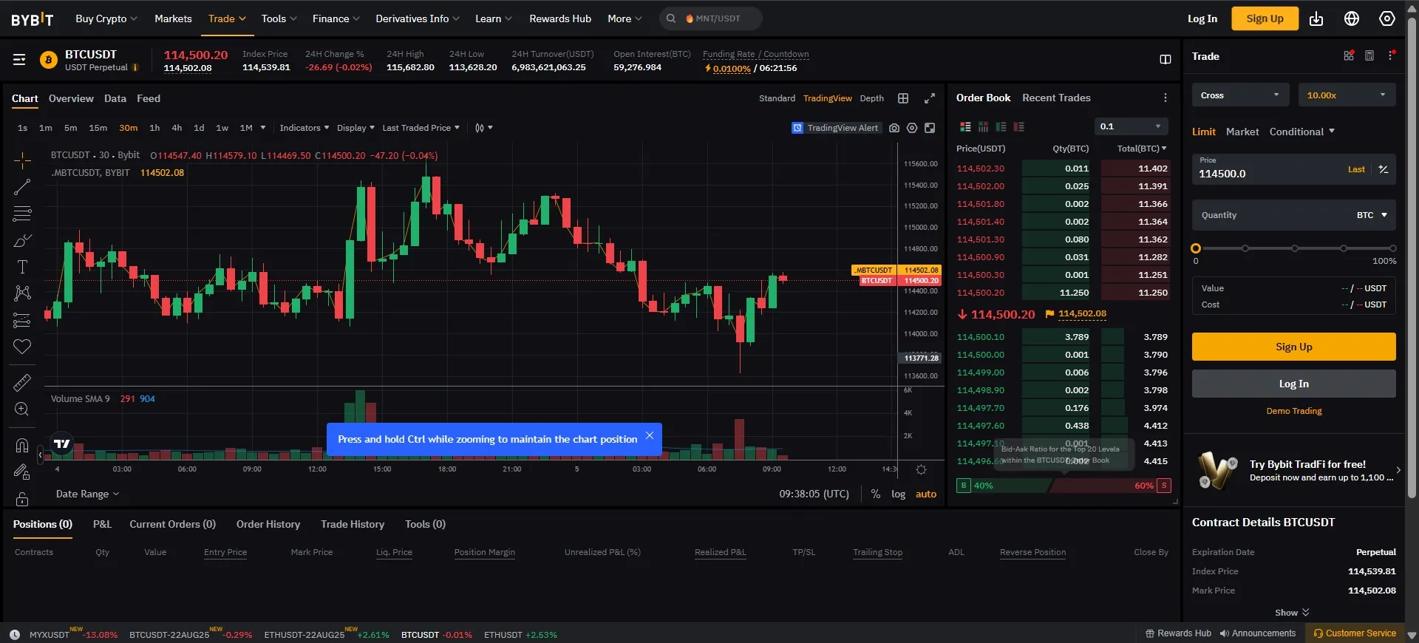Viewport: 1419px width, 643px height.
Task: Open chart settings gear icon
Action: click(912, 128)
